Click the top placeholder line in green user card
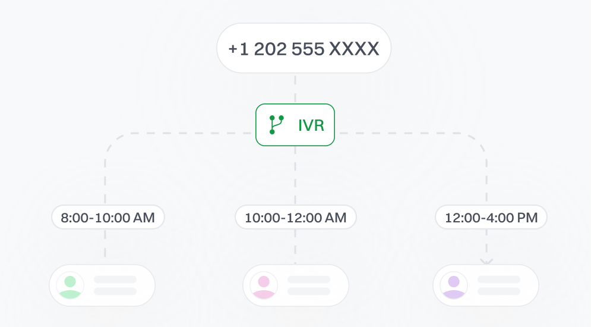 coord(115,279)
